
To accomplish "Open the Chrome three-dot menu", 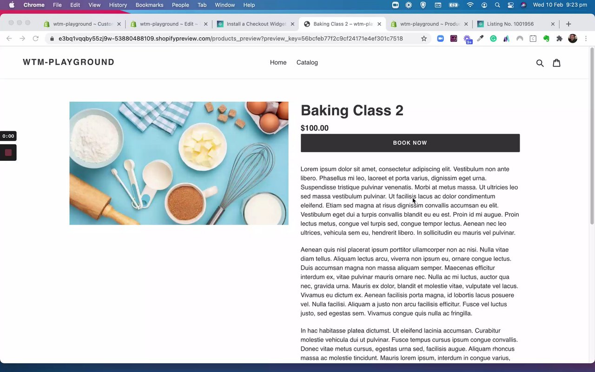I will point(586,39).
